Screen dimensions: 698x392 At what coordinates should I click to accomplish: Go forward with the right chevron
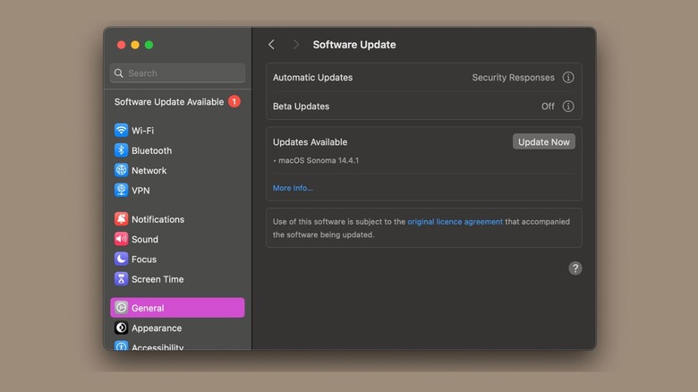click(x=295, y=45)
